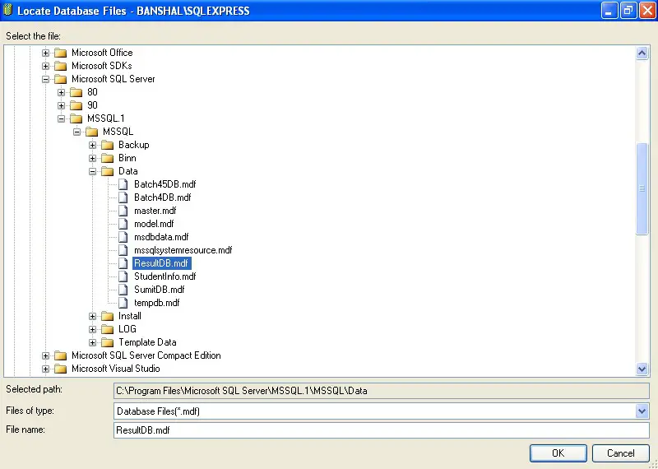Click the Backup folder icon
Screen dimensions: 658x469
(x=108, y=145)
